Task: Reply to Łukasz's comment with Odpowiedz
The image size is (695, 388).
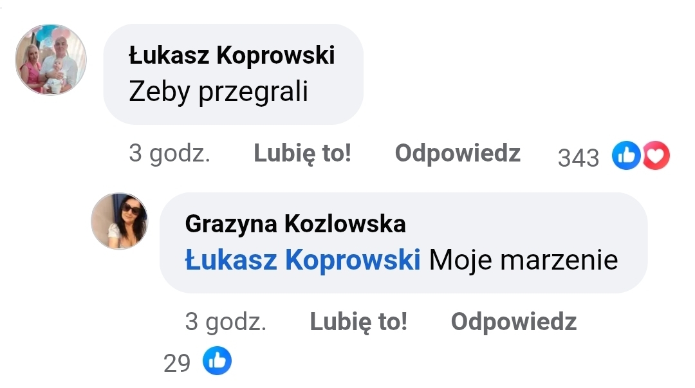Action: (458, 154)
